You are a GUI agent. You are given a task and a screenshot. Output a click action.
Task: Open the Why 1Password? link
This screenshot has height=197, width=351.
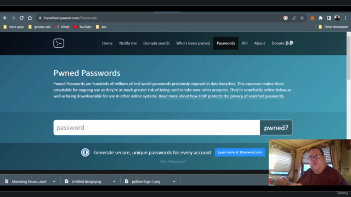pos(173,161)
